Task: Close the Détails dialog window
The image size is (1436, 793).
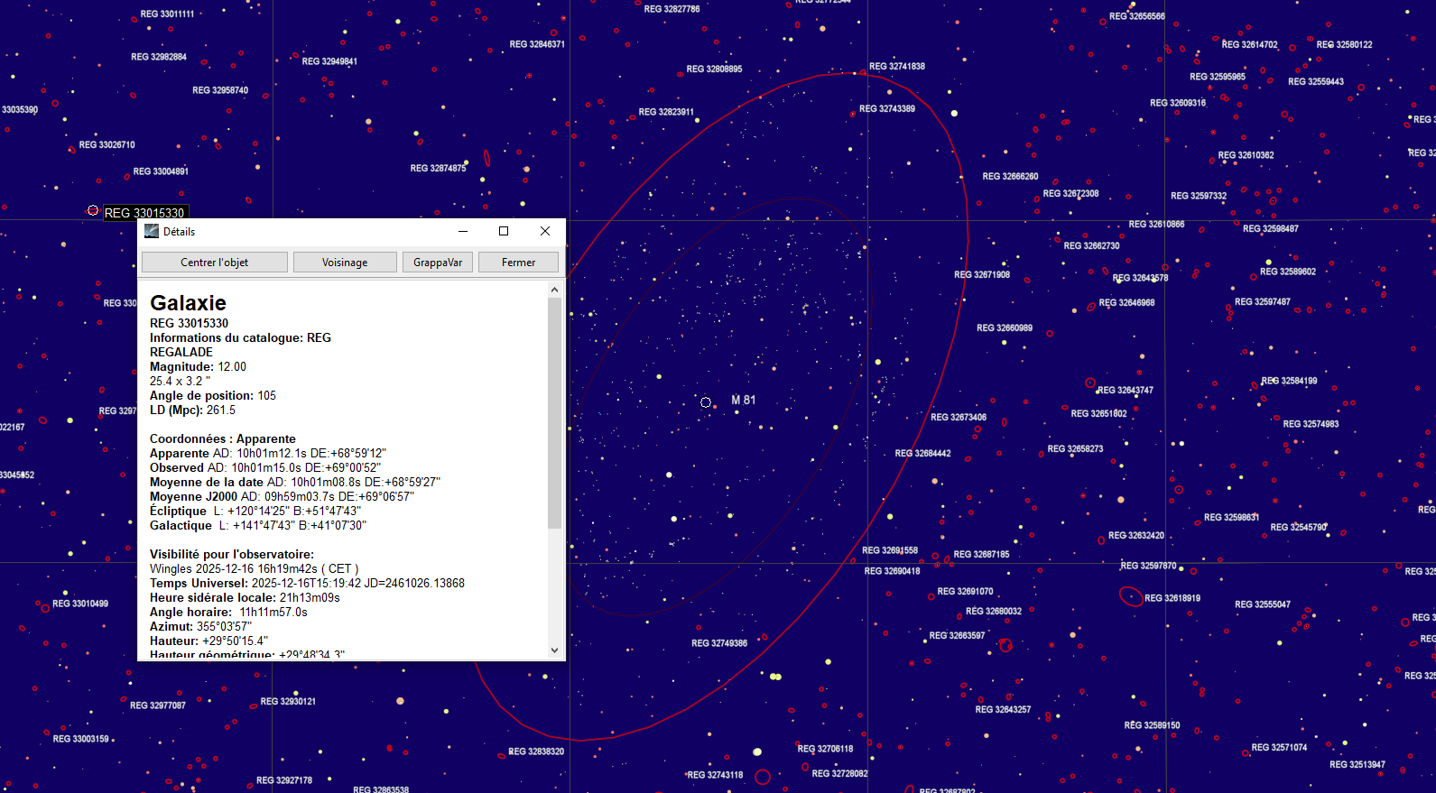Action: point(545,231)
